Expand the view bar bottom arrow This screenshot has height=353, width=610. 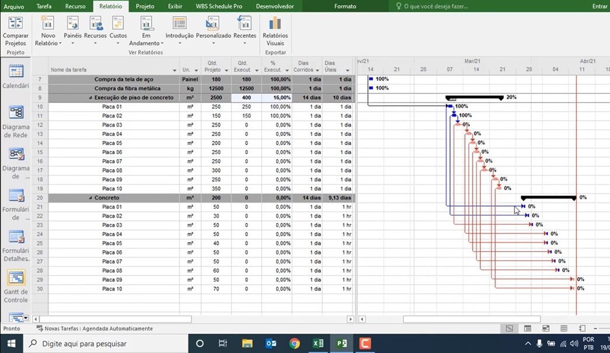click(x=25, y=318)
